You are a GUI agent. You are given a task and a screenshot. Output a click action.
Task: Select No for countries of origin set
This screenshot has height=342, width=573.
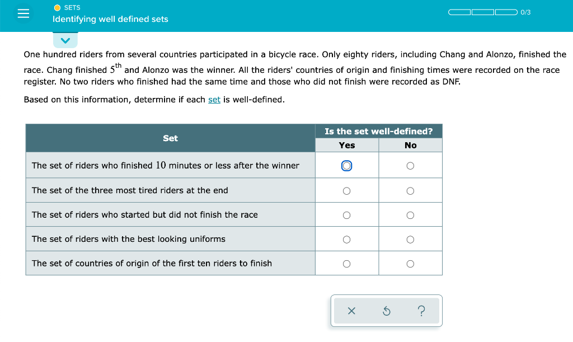coord(410,263)
